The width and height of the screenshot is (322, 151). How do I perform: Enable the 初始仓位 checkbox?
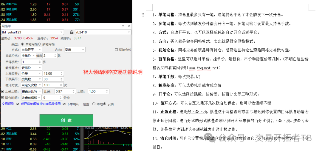point(117,50)
